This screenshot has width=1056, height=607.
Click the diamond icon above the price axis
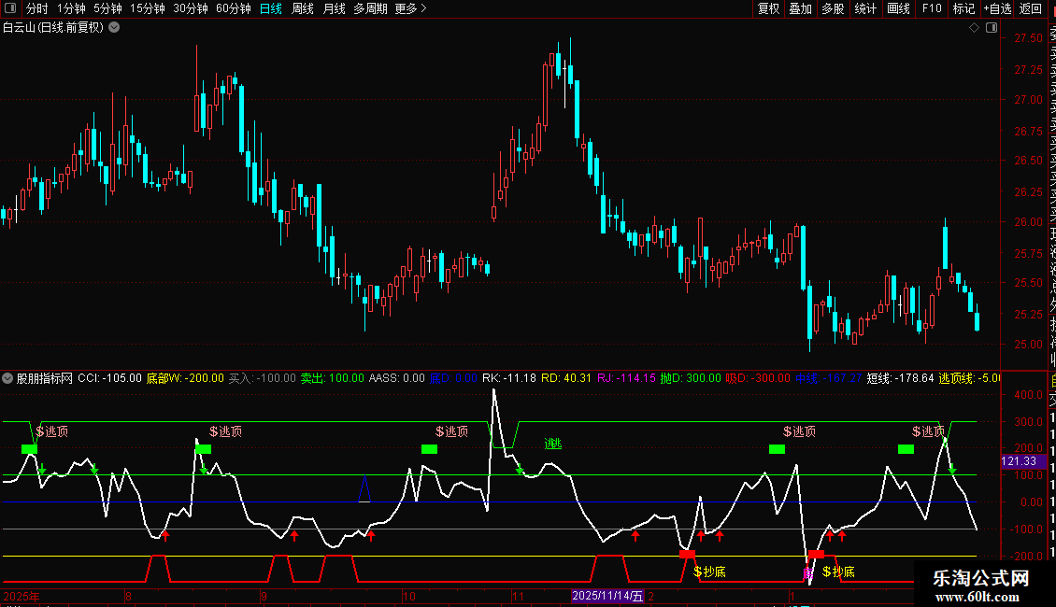974,27
